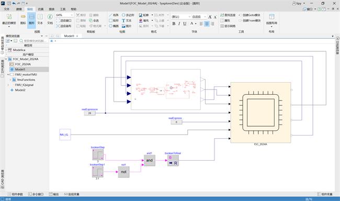Screen dimensions: 340x201
Task: Open the 仿真 (Simulation) ribbon tab
Action: pos(41,9)
